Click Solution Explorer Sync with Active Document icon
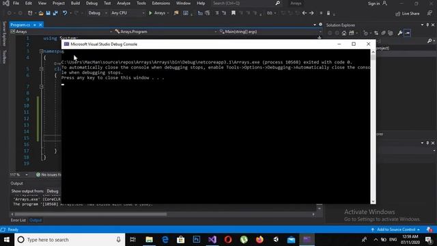This screenshot has width=437, height=246. pos(376,33)
